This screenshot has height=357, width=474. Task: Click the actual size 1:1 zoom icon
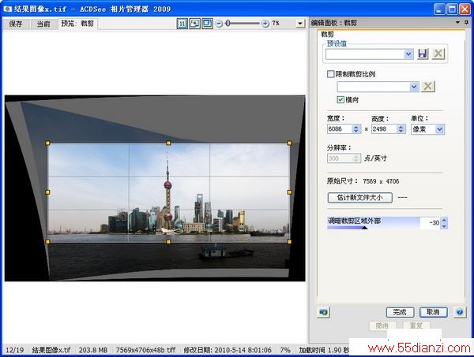(x=182, y=24)
